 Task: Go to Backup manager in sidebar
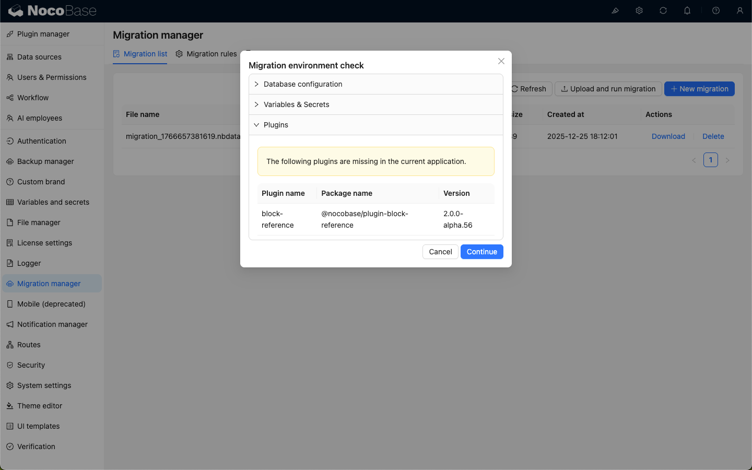(45, 161)
